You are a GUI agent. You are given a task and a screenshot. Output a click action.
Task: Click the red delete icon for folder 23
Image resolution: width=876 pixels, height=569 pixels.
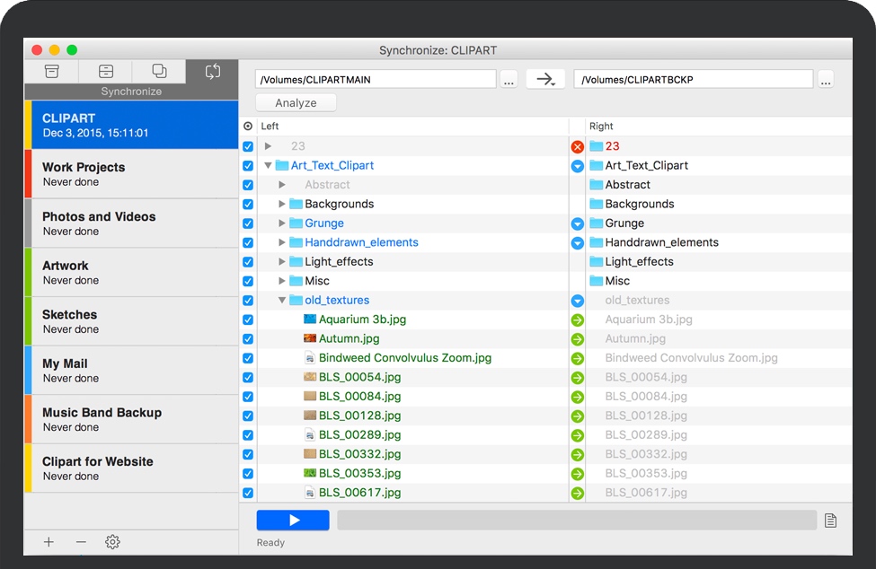click(x=578, y=146)
